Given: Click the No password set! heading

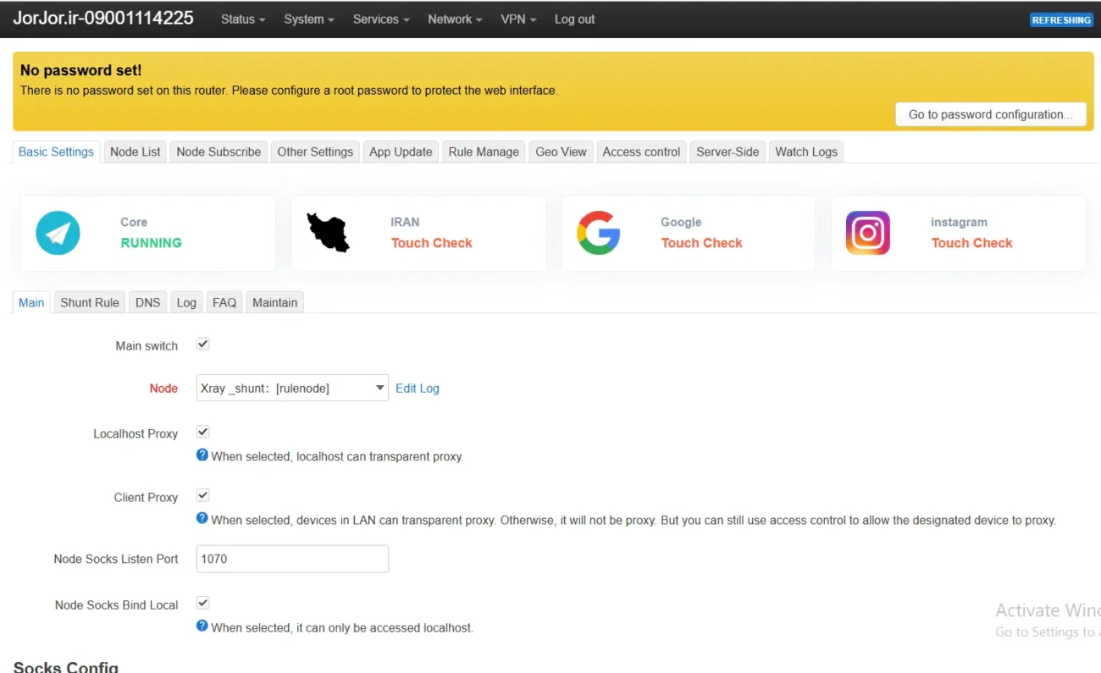Looking at the screenshot, I should coord(81,70).
